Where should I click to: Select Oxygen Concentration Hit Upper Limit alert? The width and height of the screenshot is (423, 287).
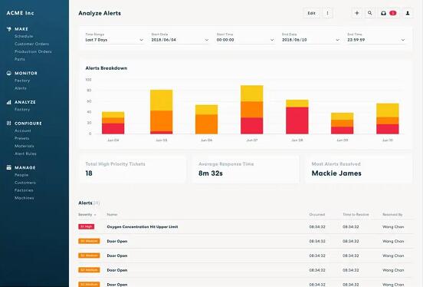tap(143, 226)
